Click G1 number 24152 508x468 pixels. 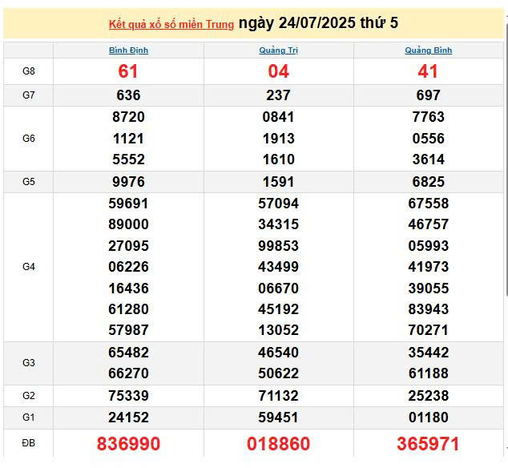[129, 418]
